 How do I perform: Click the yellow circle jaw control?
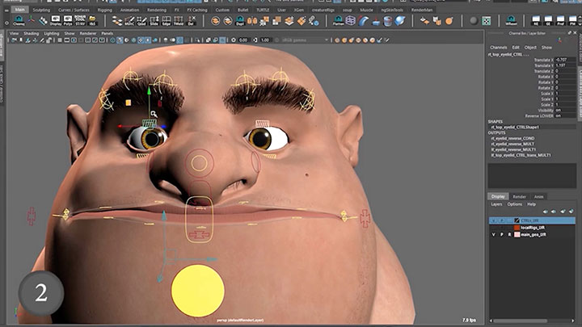click(197, 291)
